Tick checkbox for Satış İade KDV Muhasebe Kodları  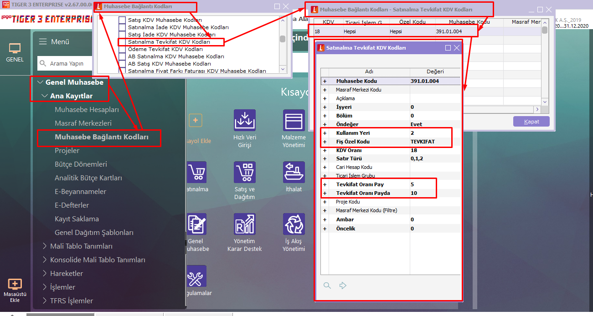pos(122,35)
